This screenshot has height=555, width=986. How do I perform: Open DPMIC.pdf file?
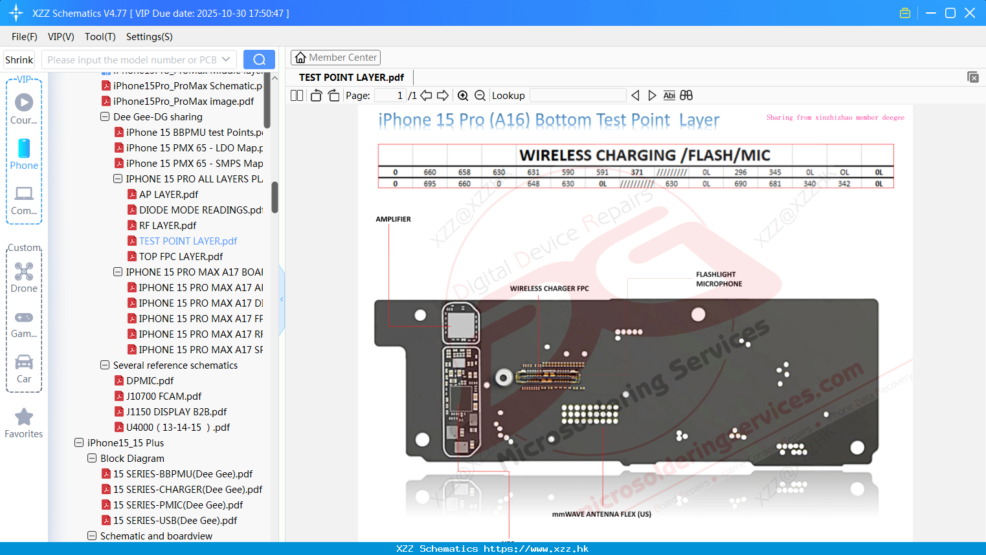coord(150,381)
